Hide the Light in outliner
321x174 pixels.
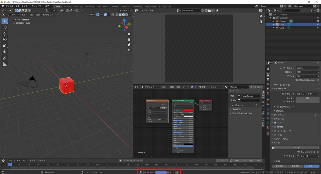[318, 28]
